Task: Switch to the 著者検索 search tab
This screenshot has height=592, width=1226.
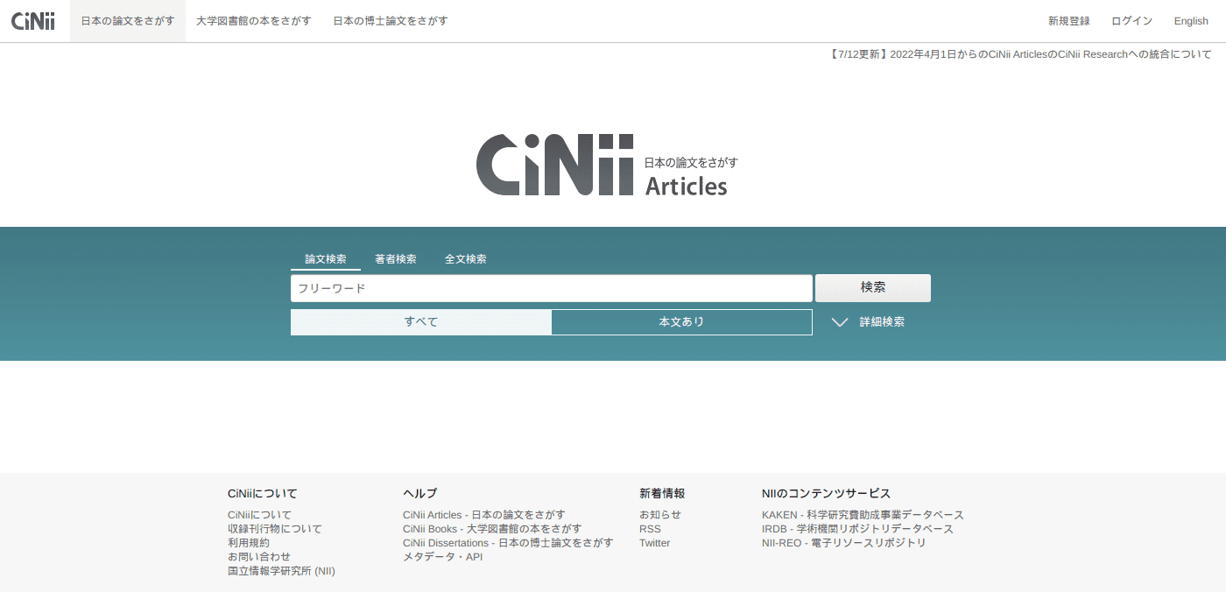Action: click(x=394, y=258)
